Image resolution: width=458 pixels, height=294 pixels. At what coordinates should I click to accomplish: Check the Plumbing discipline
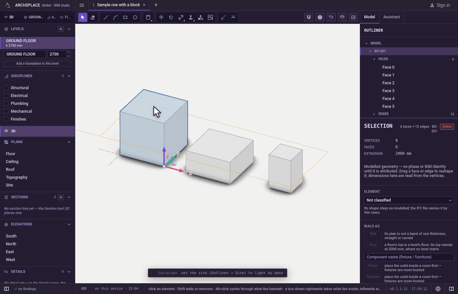[x=6, y=104]
